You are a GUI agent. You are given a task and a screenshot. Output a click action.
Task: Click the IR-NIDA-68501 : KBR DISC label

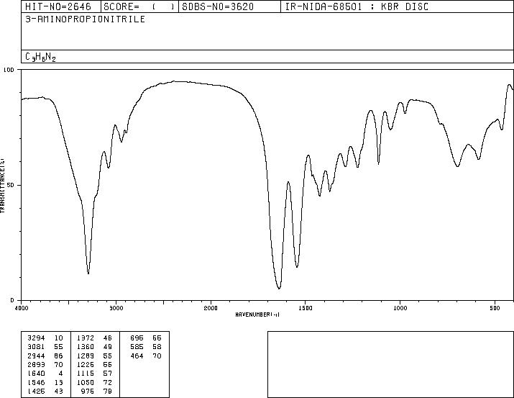click(357, 6)
